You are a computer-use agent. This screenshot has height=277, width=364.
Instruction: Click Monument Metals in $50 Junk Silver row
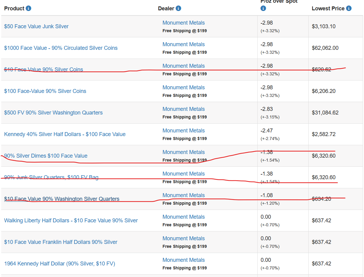click(x=184, y=23)
